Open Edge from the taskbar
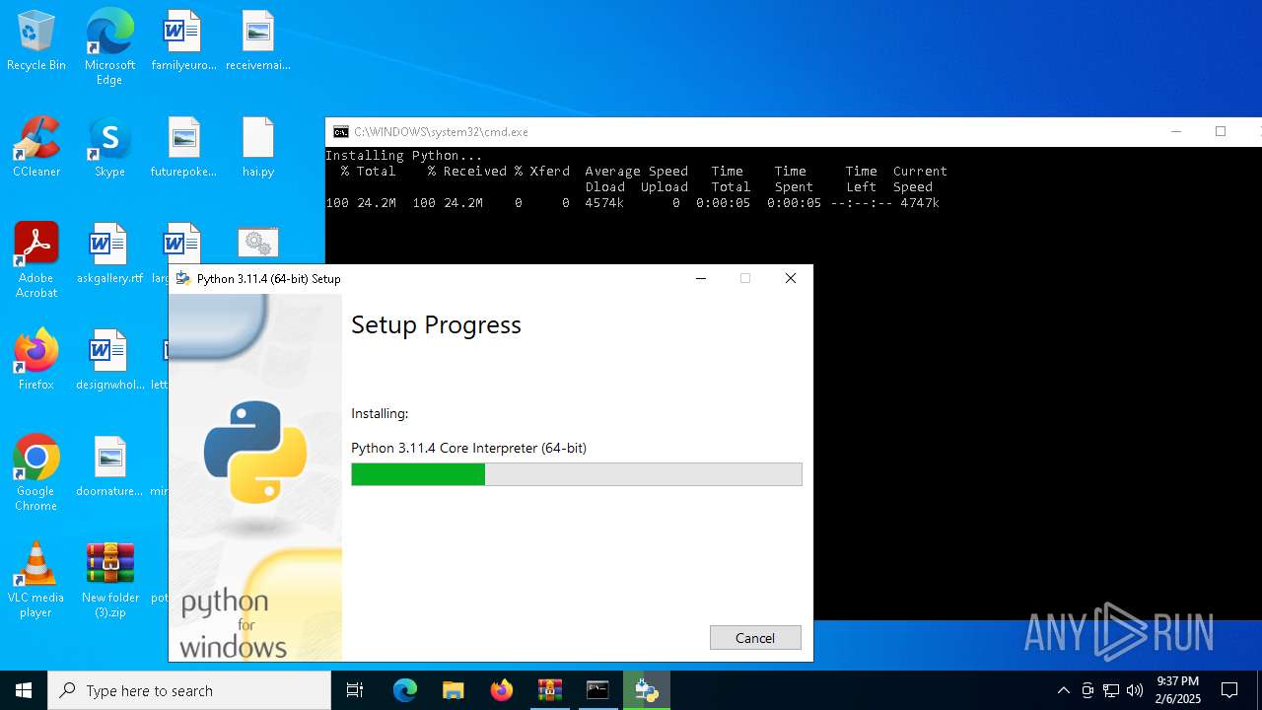 (x=405, y=690)
